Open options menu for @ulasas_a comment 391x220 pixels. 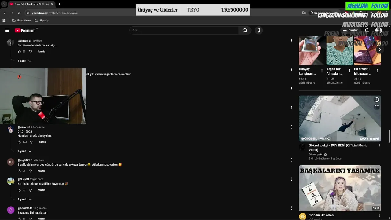pos(291,41)
